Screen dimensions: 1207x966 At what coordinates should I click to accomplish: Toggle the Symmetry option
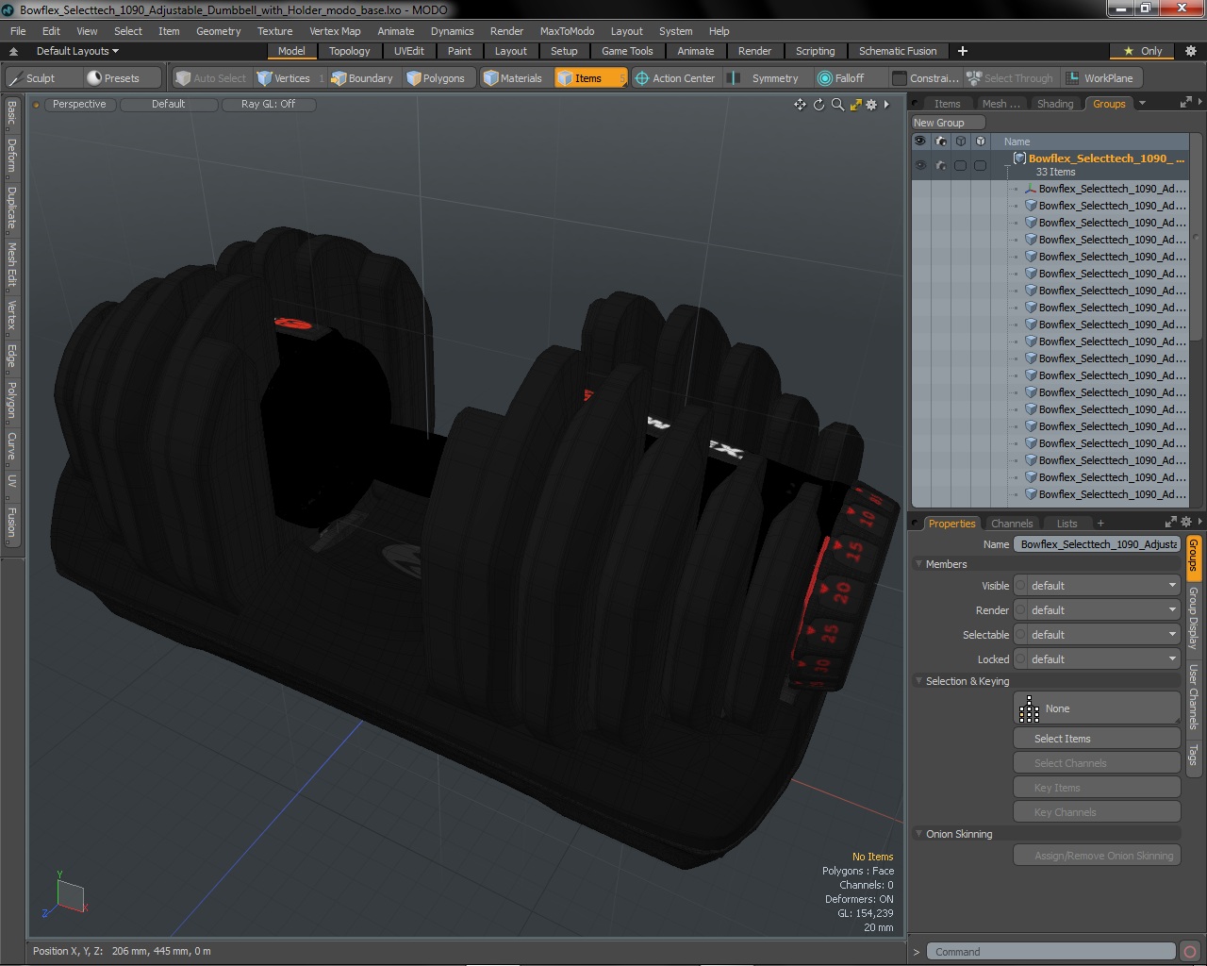pyautogui.click(x=767, y=78)
